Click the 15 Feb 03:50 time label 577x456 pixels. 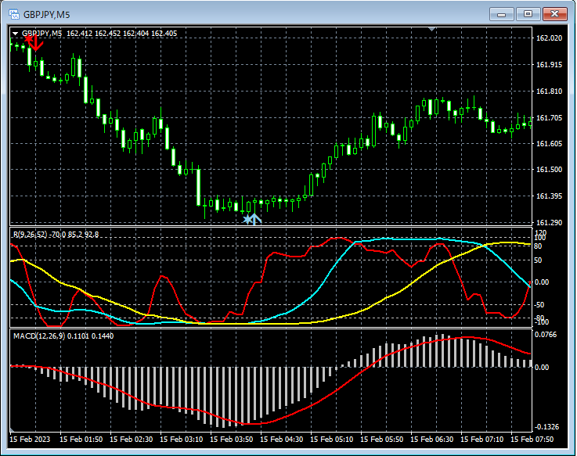pos(232,440)
